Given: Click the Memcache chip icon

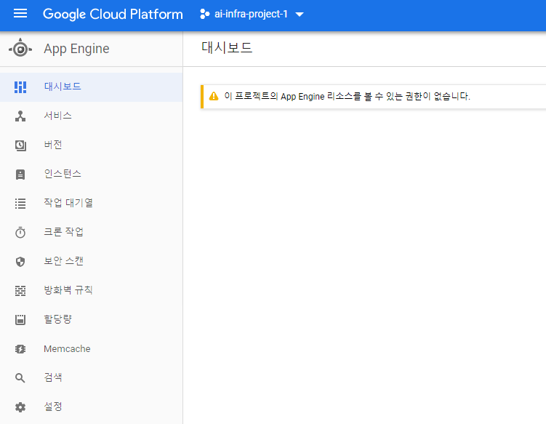Looking at the screenshot, I should pyautogui.click(x=20, y=349).
